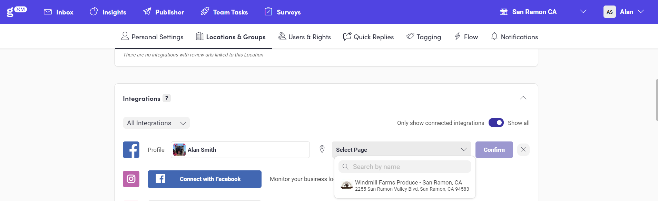Click the Windmill Farms Produce logo thumbnail

pyautogui.click(x=346, y=185)
